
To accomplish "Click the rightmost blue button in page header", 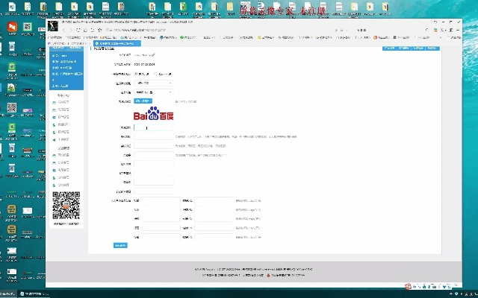I will 432,48.
